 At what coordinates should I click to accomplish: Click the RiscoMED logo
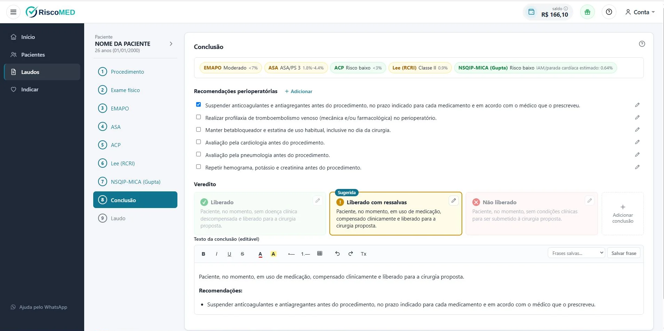50,12
